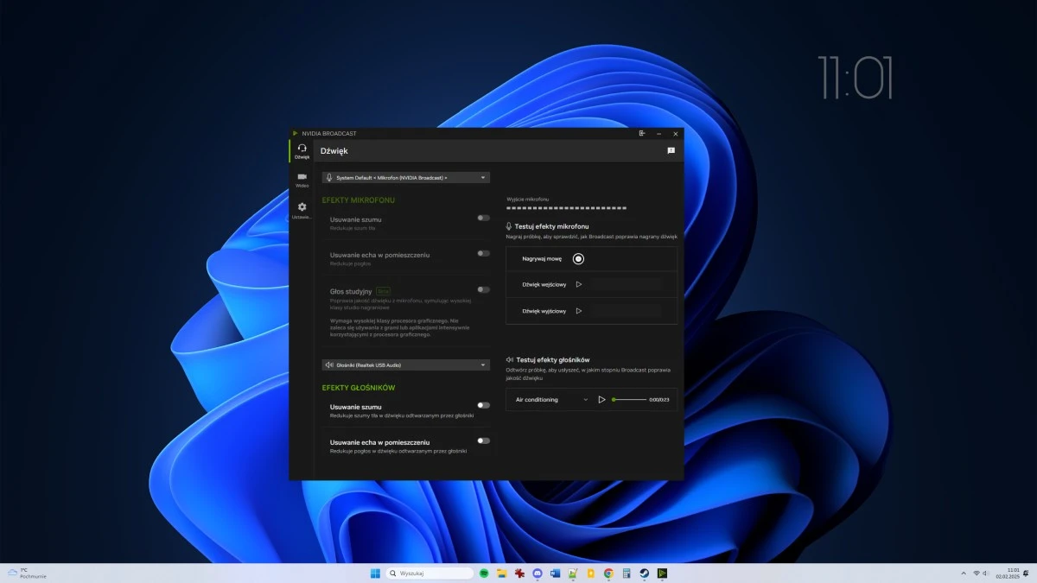Play the Dźwięk wyjściowy sample
The width and height of the screenshot is (1037, 583).
(579, 311)
